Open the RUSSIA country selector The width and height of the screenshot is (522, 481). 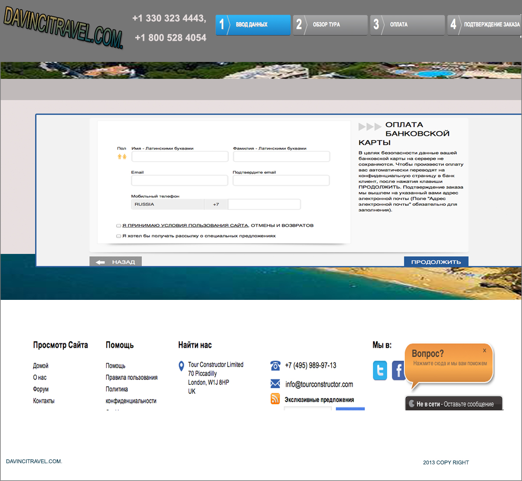168,204
